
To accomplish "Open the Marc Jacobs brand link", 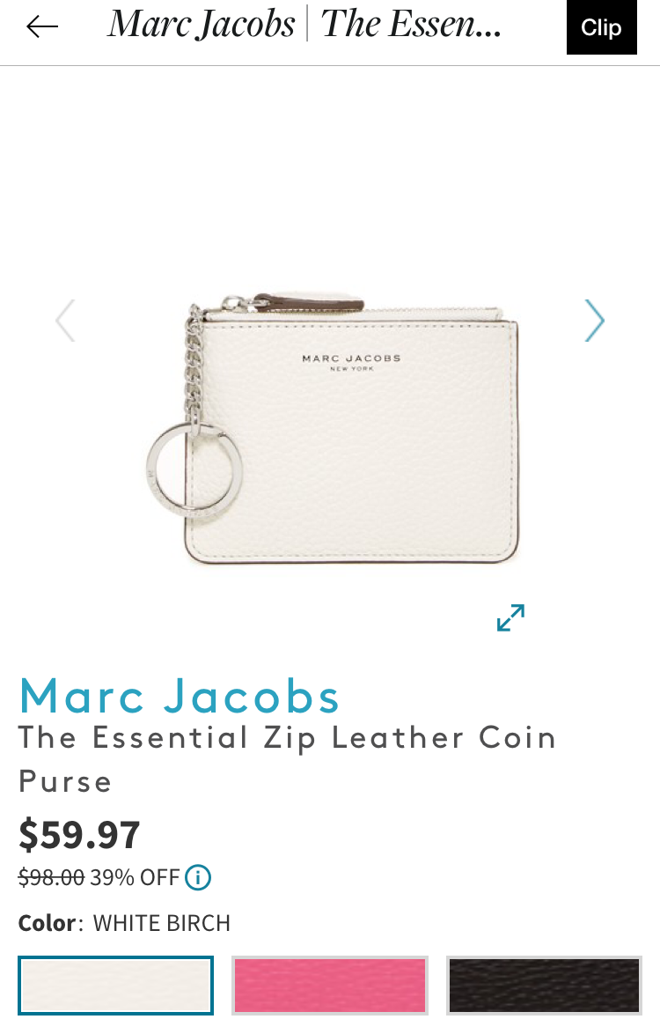I will (x=180, y=697).
